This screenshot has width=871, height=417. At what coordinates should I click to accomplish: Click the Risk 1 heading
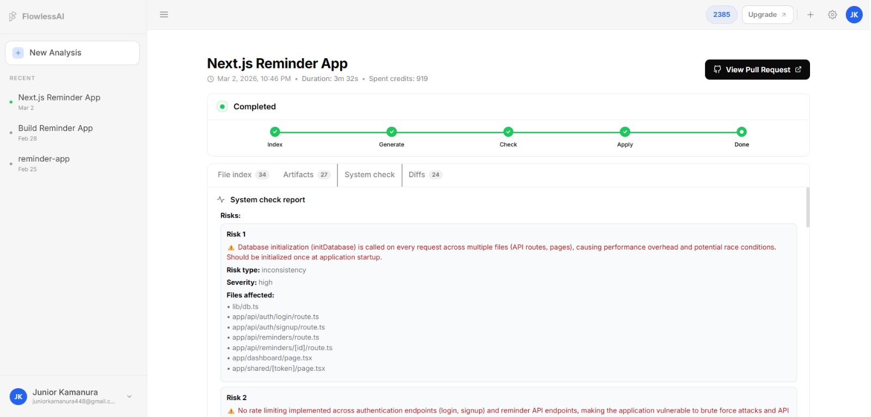(236, 234)
